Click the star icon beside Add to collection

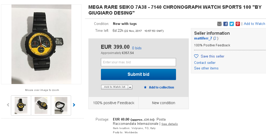145,87
